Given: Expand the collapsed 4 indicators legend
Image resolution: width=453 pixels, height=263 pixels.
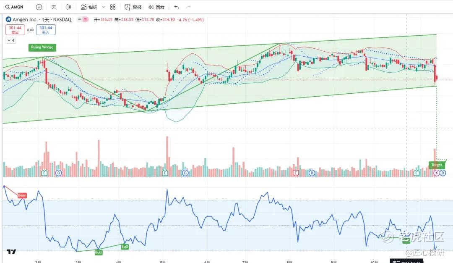Looking at the screenshot, I should [x=11, y=40].
